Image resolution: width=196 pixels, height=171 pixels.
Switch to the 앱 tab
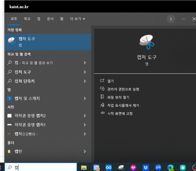[x=39, y=19]
